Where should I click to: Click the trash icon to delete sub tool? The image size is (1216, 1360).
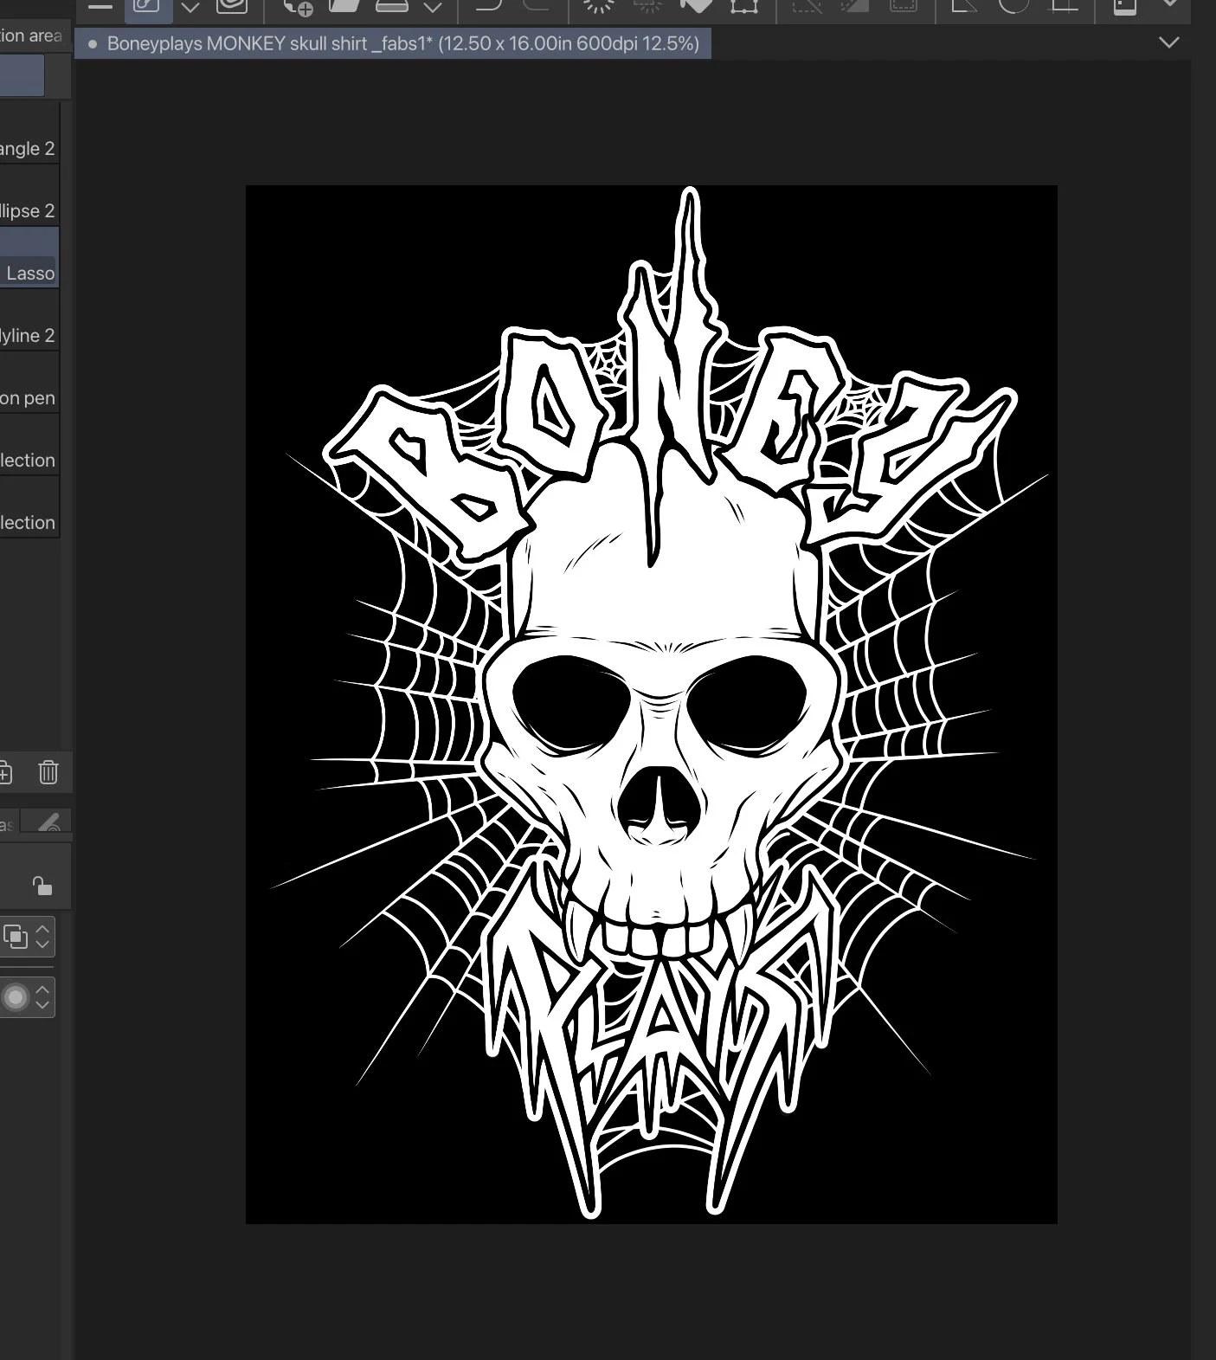pos(48,771)
